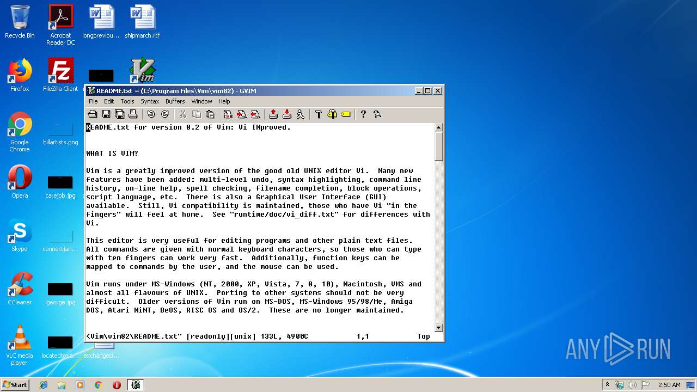The width and height of the screenshot is (697, 392).
Task: Select the gVim desktop shortcut icon
Action: [x=143, y=71]
